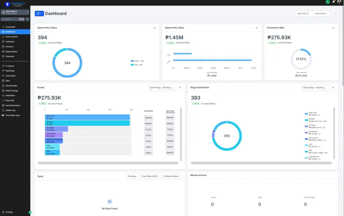Click the blue dashboard layout switcher button

pyautogui.click(x=39, y=13)
